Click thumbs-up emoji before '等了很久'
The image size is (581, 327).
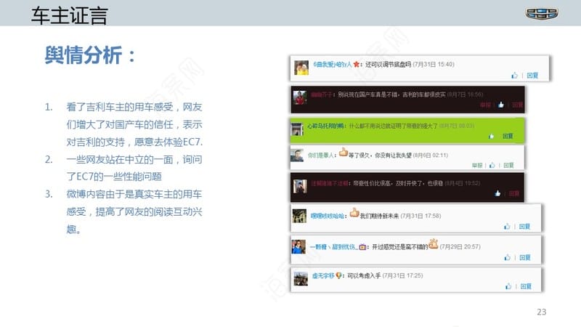(344, 152)
